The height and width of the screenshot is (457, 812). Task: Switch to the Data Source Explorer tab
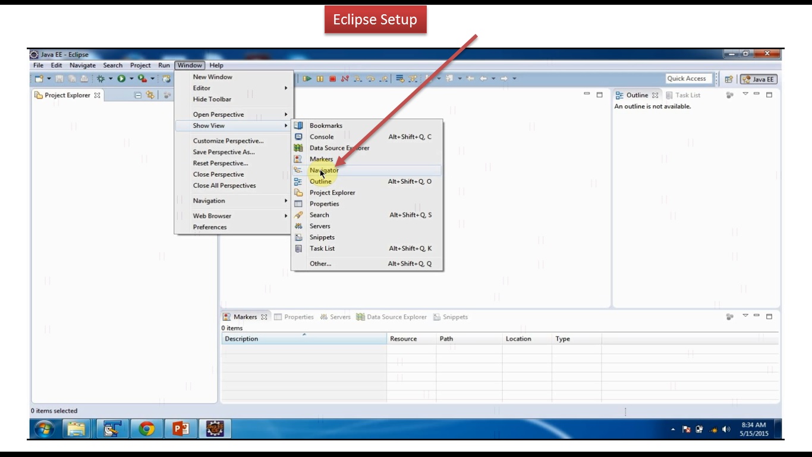[x=391, y=317]
